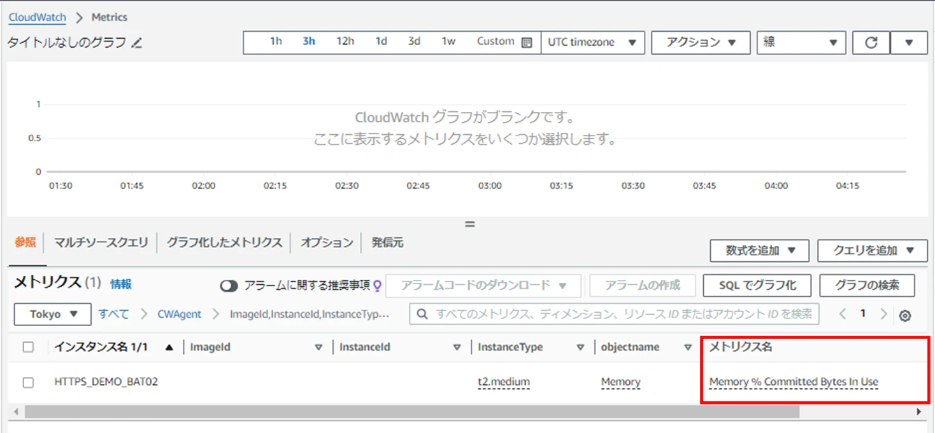The image size is (935, 433).
Task: Open table settings gear icon
Action: [904, 315]
